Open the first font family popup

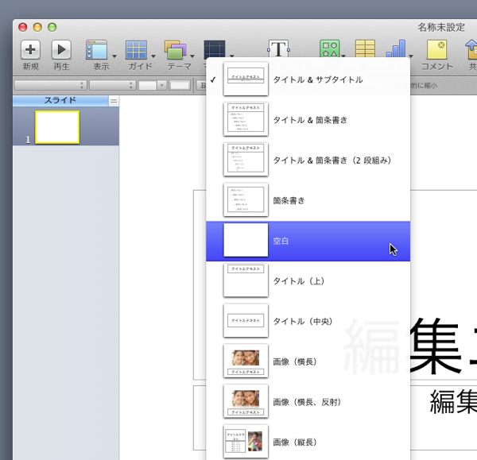point(51,86)
